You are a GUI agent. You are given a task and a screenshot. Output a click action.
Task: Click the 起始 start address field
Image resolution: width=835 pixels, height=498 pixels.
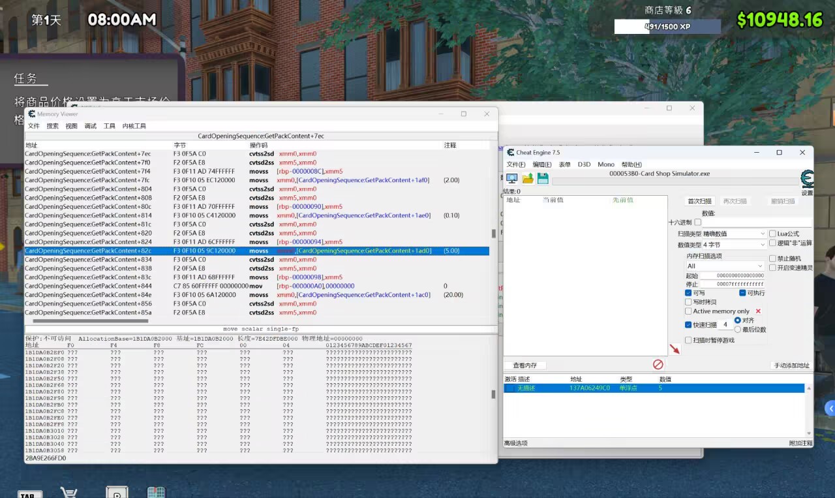tap(732, 275)
